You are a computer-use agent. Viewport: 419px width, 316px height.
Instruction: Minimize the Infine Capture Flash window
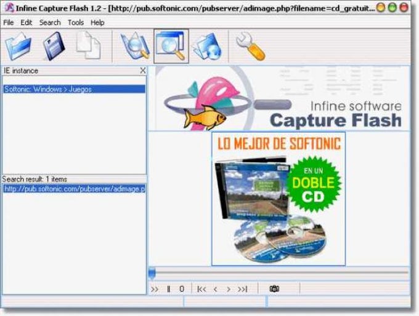pyautogui.click(x=381, y=7)
